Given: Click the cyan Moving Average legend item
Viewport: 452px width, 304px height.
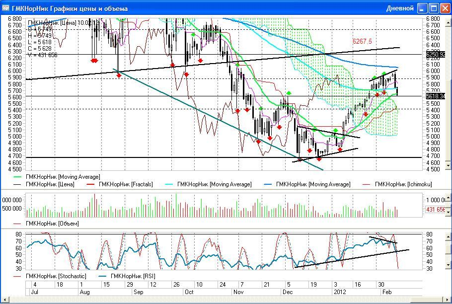Looking at the screenshot, I should (214, 184).
